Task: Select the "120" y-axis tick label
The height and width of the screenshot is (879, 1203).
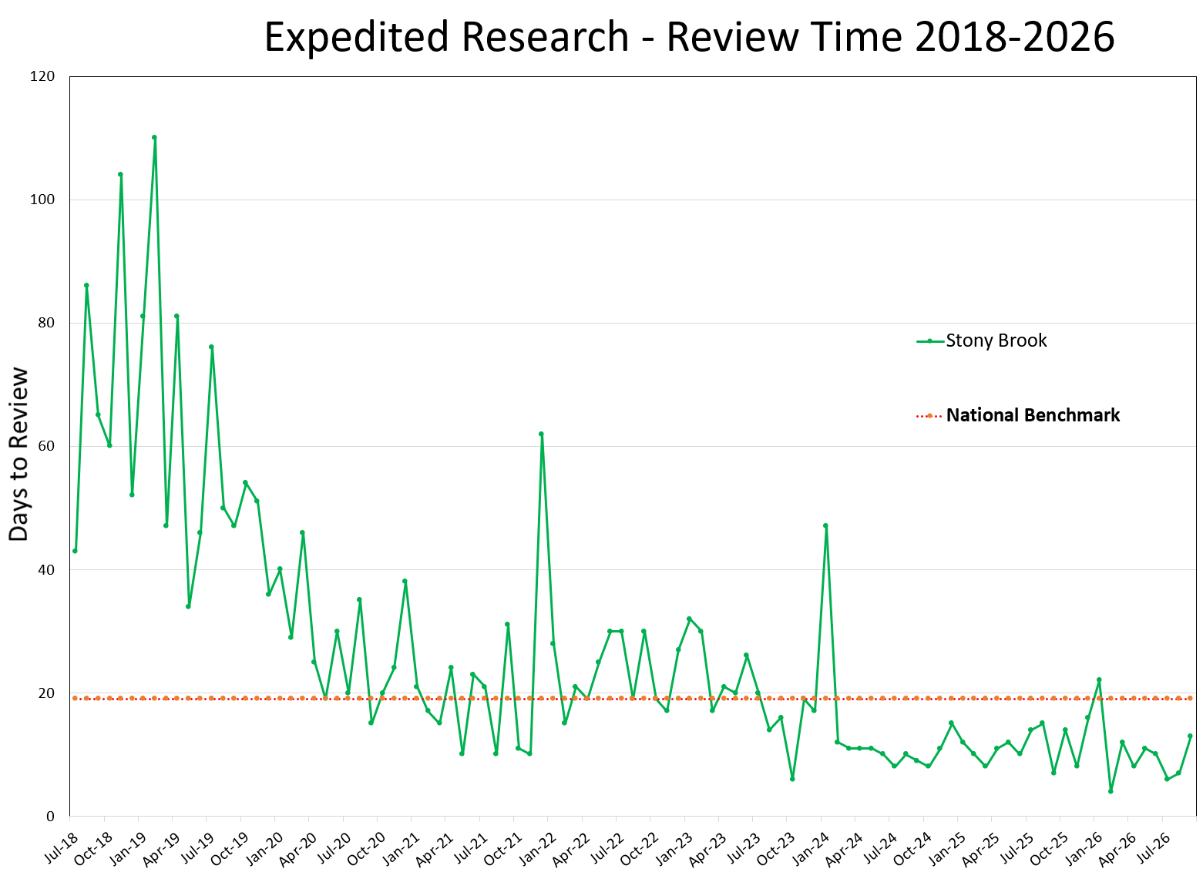Action: [x=43, y=76]
